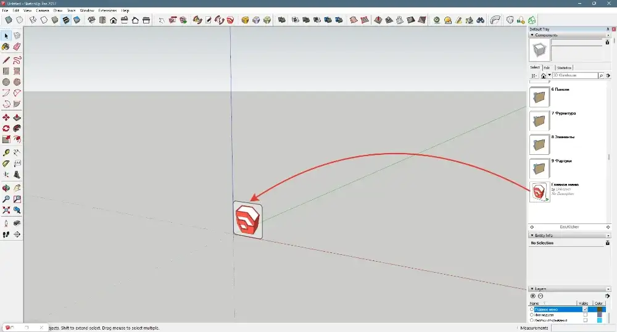
Task: Select the Rectangle tool
Action: click(6, 71)
